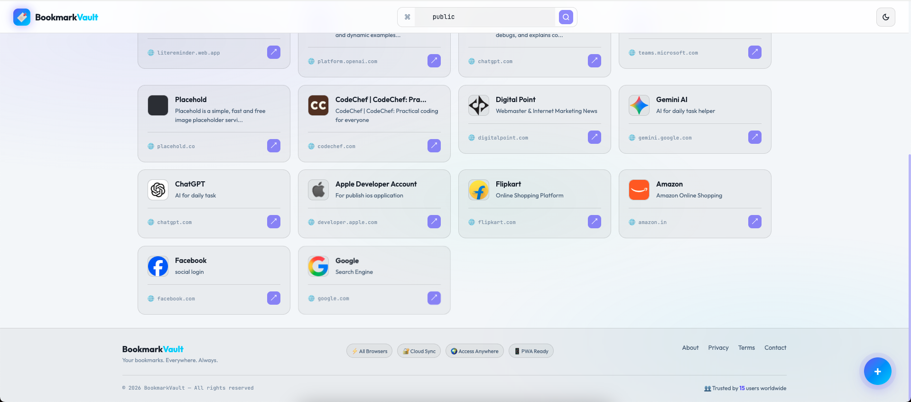This screenshot has width=911, height=402.
Task: Open the placehold.co link arrow
Action: click(274, 146)
